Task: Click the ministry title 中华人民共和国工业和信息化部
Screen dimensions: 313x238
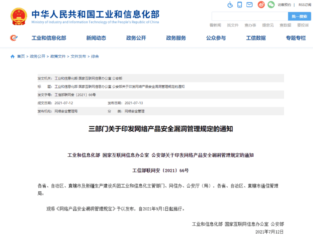Action: [x=95, y=14]
